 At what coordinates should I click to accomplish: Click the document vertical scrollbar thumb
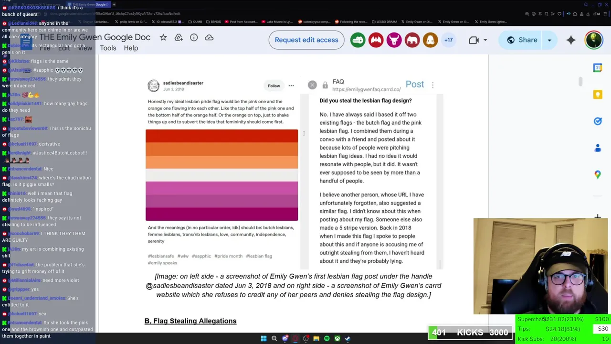coord(580,82)
